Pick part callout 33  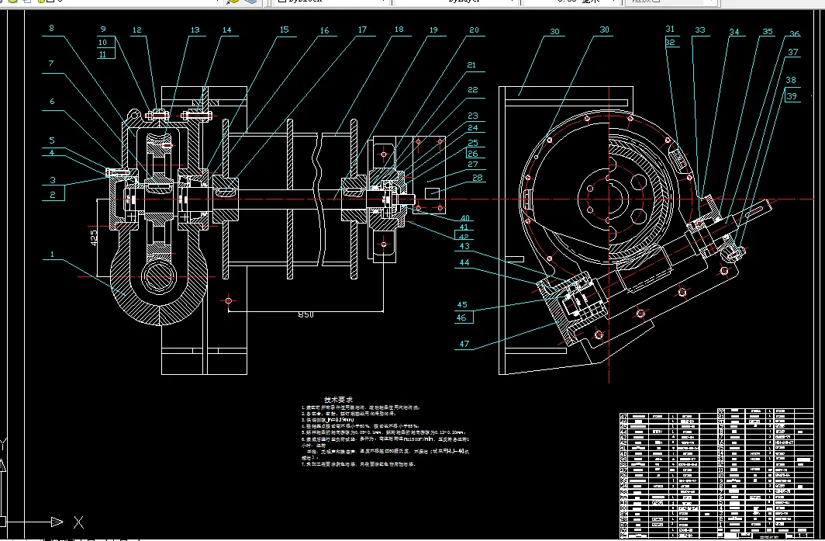(x=699, y=30)
